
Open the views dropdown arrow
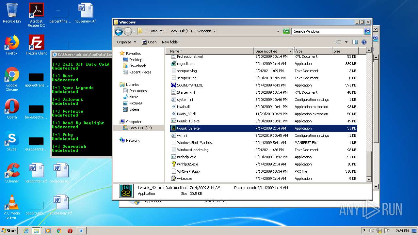point(346,42)
